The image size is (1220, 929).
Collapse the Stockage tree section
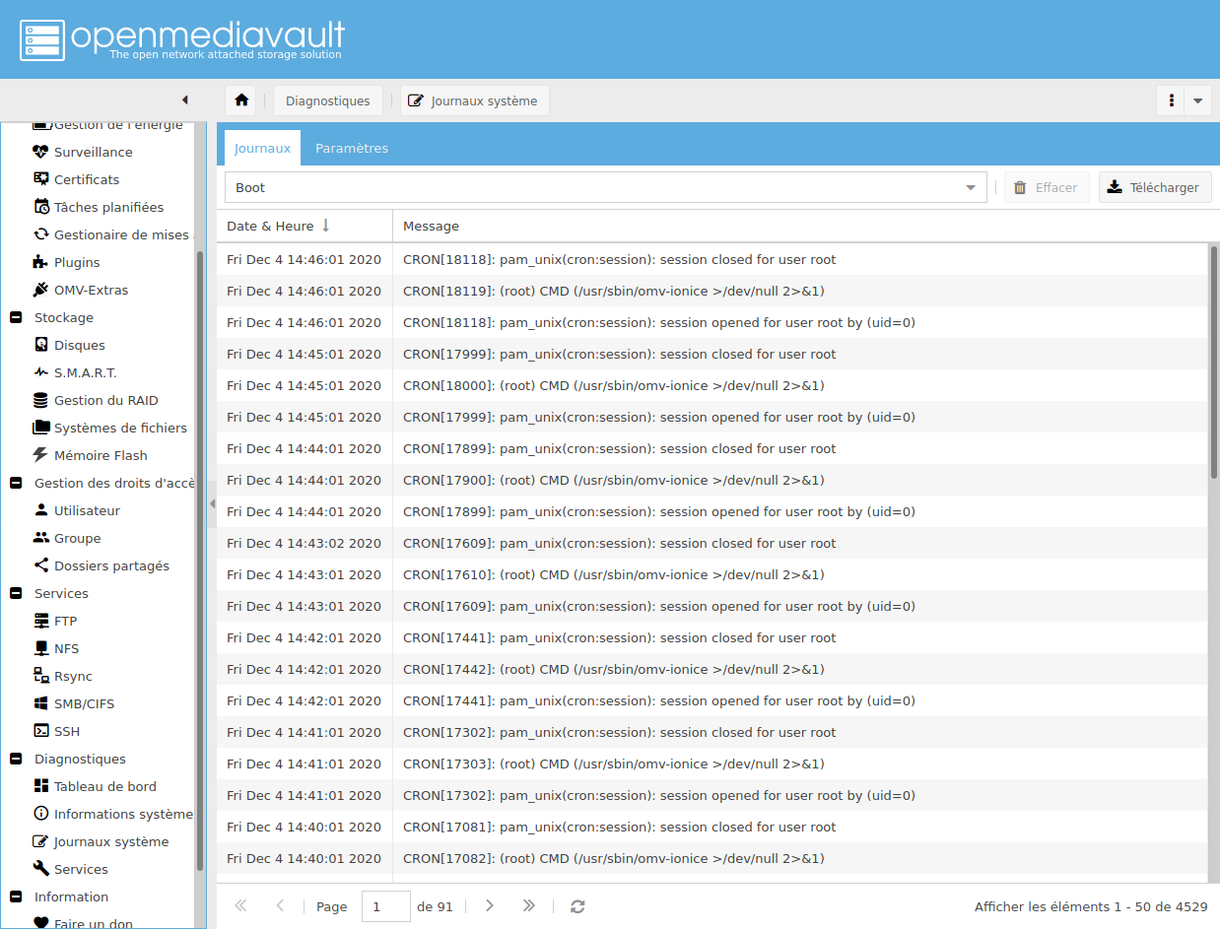pos(16,317)
